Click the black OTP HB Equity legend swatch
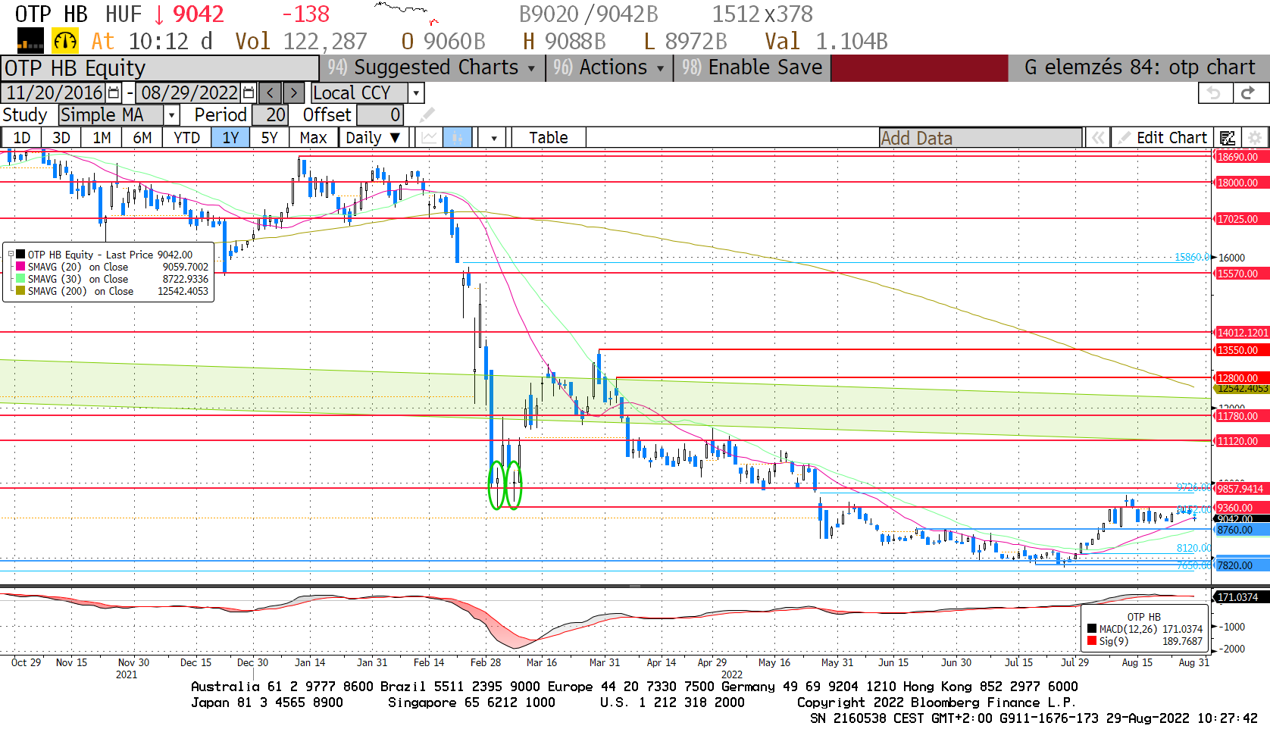 20,255
